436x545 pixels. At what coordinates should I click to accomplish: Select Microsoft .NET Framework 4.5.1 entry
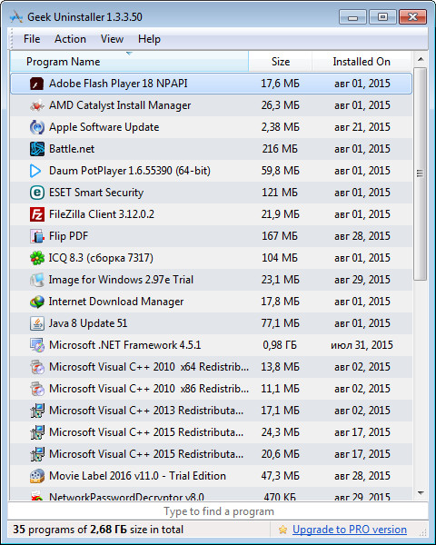(x=211, y=345)
